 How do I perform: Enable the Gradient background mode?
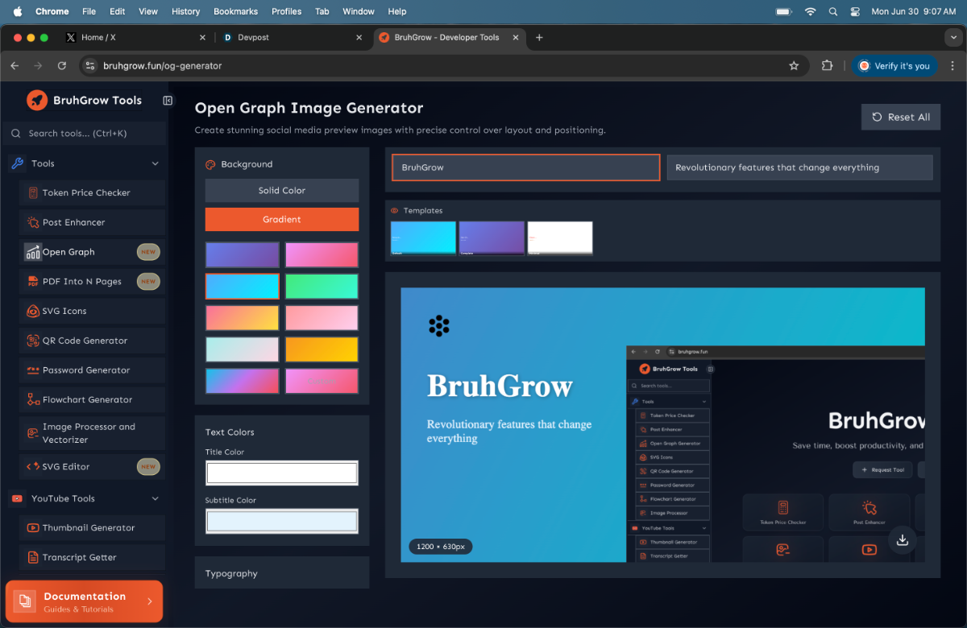[x=281, y=219]
